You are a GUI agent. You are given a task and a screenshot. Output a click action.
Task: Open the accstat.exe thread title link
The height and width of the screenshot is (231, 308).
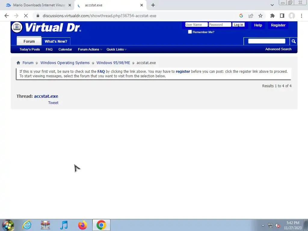(46, 96)
